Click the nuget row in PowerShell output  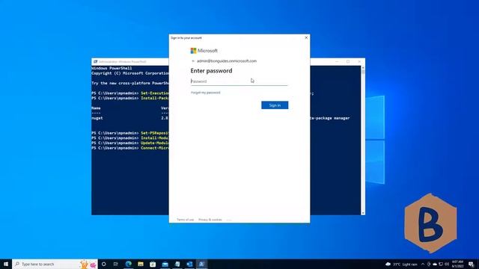[x=220, y=118]
